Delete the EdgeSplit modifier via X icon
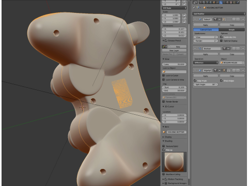The height and width of the screenshot is (186, 248). pyautogui.click(x=243, y=70)
